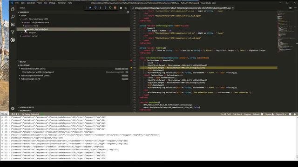Click the red Stop debugging button
The image size is (298, 167).
click(x=115, y=8)
